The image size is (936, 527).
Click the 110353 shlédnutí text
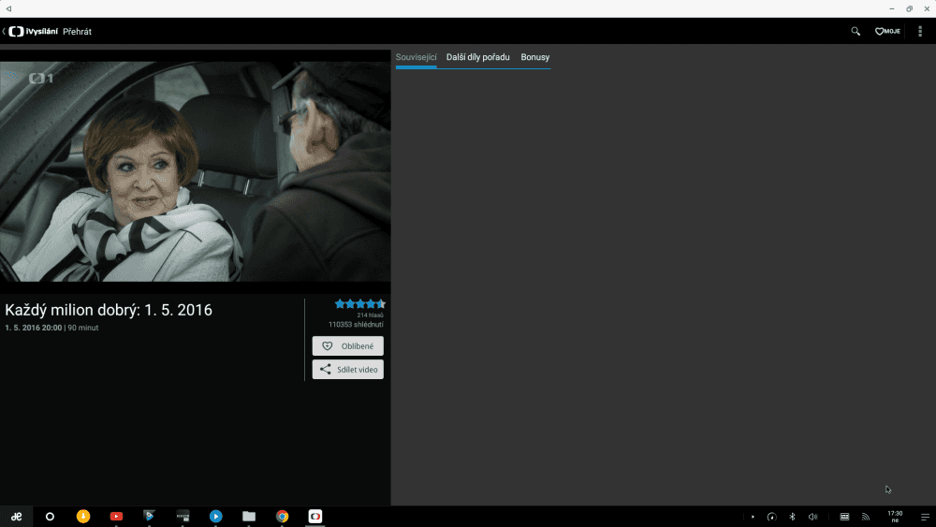click(356, 325)
